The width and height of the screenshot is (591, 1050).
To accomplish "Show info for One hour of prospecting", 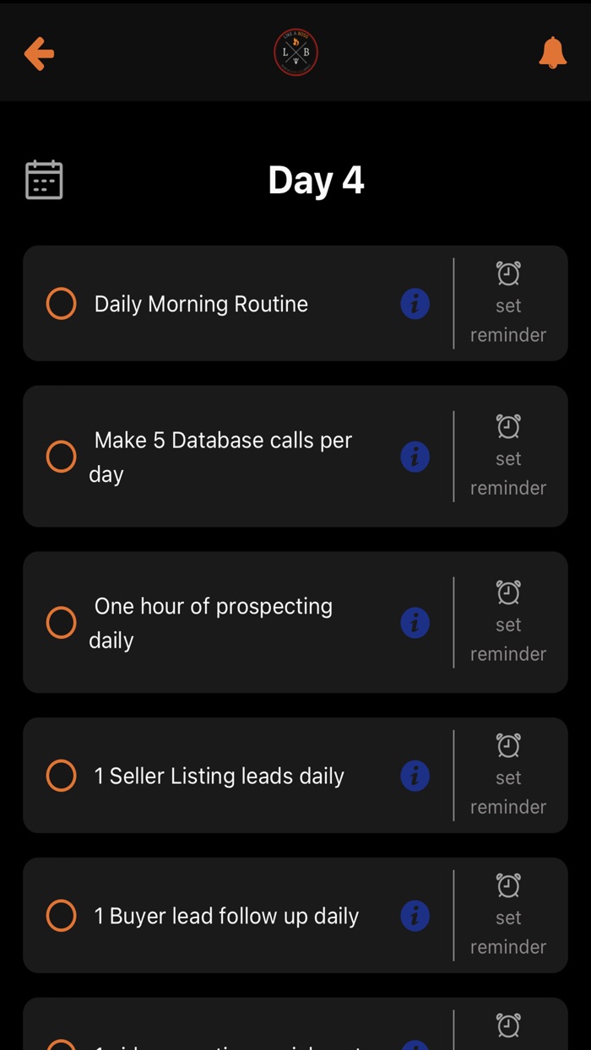I will click(415, 623).
